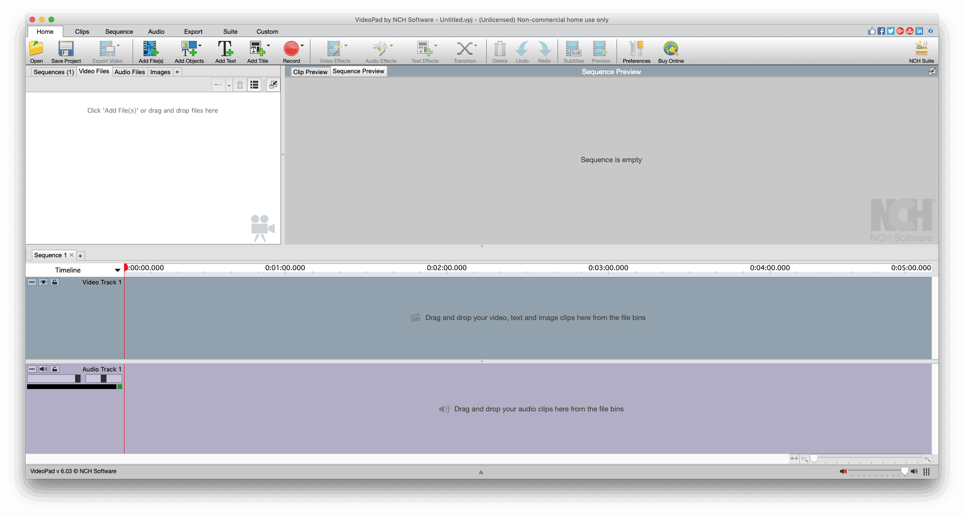
Task: Open the Export Video dropdown arrow
Action: coord(118,46)
